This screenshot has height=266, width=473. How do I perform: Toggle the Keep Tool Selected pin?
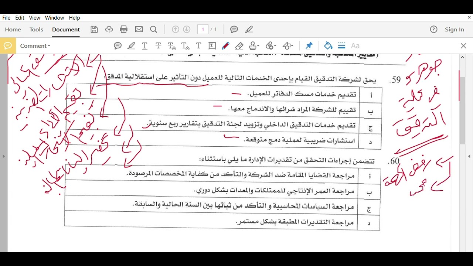pos(309,46)
